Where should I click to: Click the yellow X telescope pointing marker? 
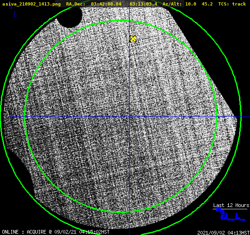point(133,39)
